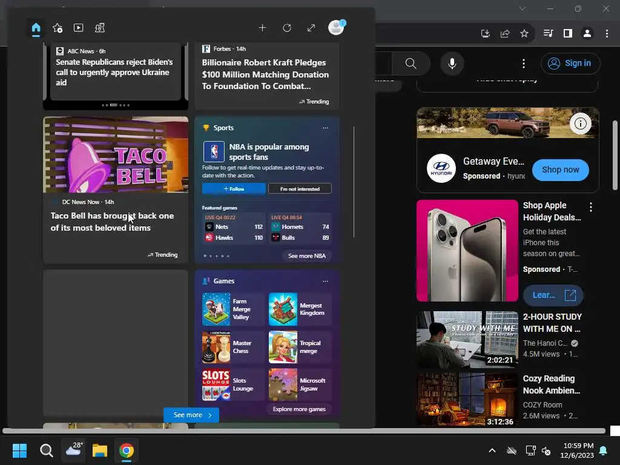Select Sports widget carousel pagination dots
Image resolution: width=620 pixels, height=465 pixels.
point(216,256)
